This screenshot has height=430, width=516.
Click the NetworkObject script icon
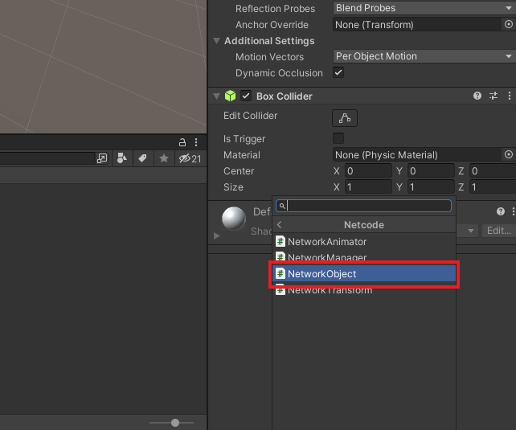[x=280, y=273]
